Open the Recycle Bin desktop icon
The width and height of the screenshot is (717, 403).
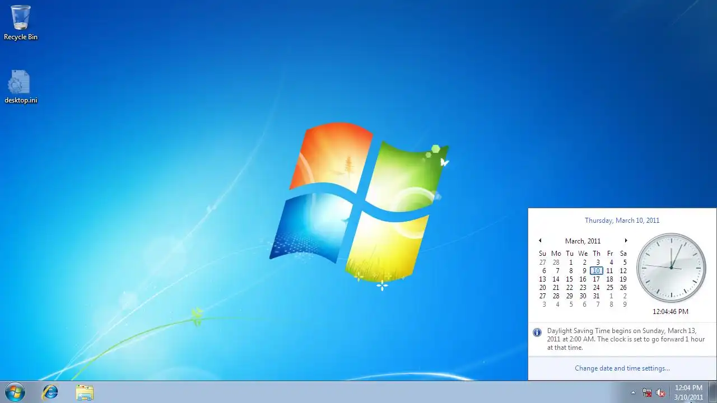click(x=21, y=22)
